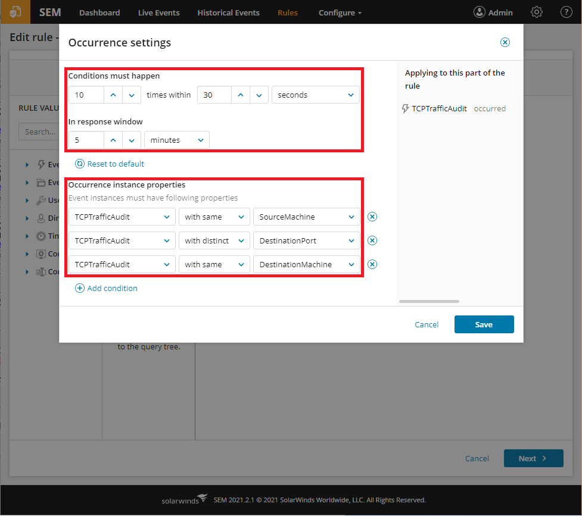The image size is (582, 516).
Task: Open the DestinationPort property dropdown
Action: tap(307, 241)
